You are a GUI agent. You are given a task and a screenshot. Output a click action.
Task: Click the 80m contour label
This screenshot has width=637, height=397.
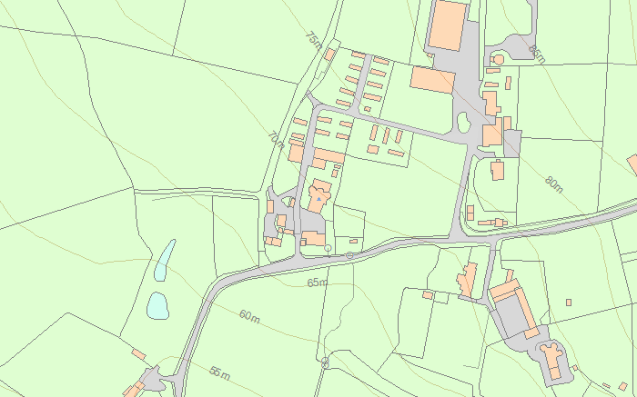(553, 184)
